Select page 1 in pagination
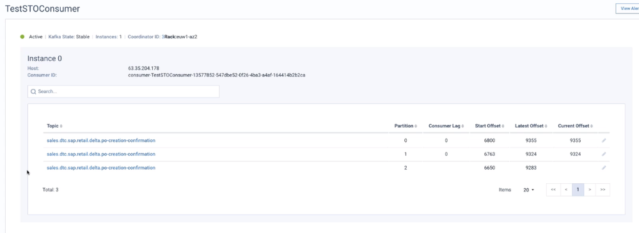This screenshot has width=639, height=233. click(x=578, y=190)
